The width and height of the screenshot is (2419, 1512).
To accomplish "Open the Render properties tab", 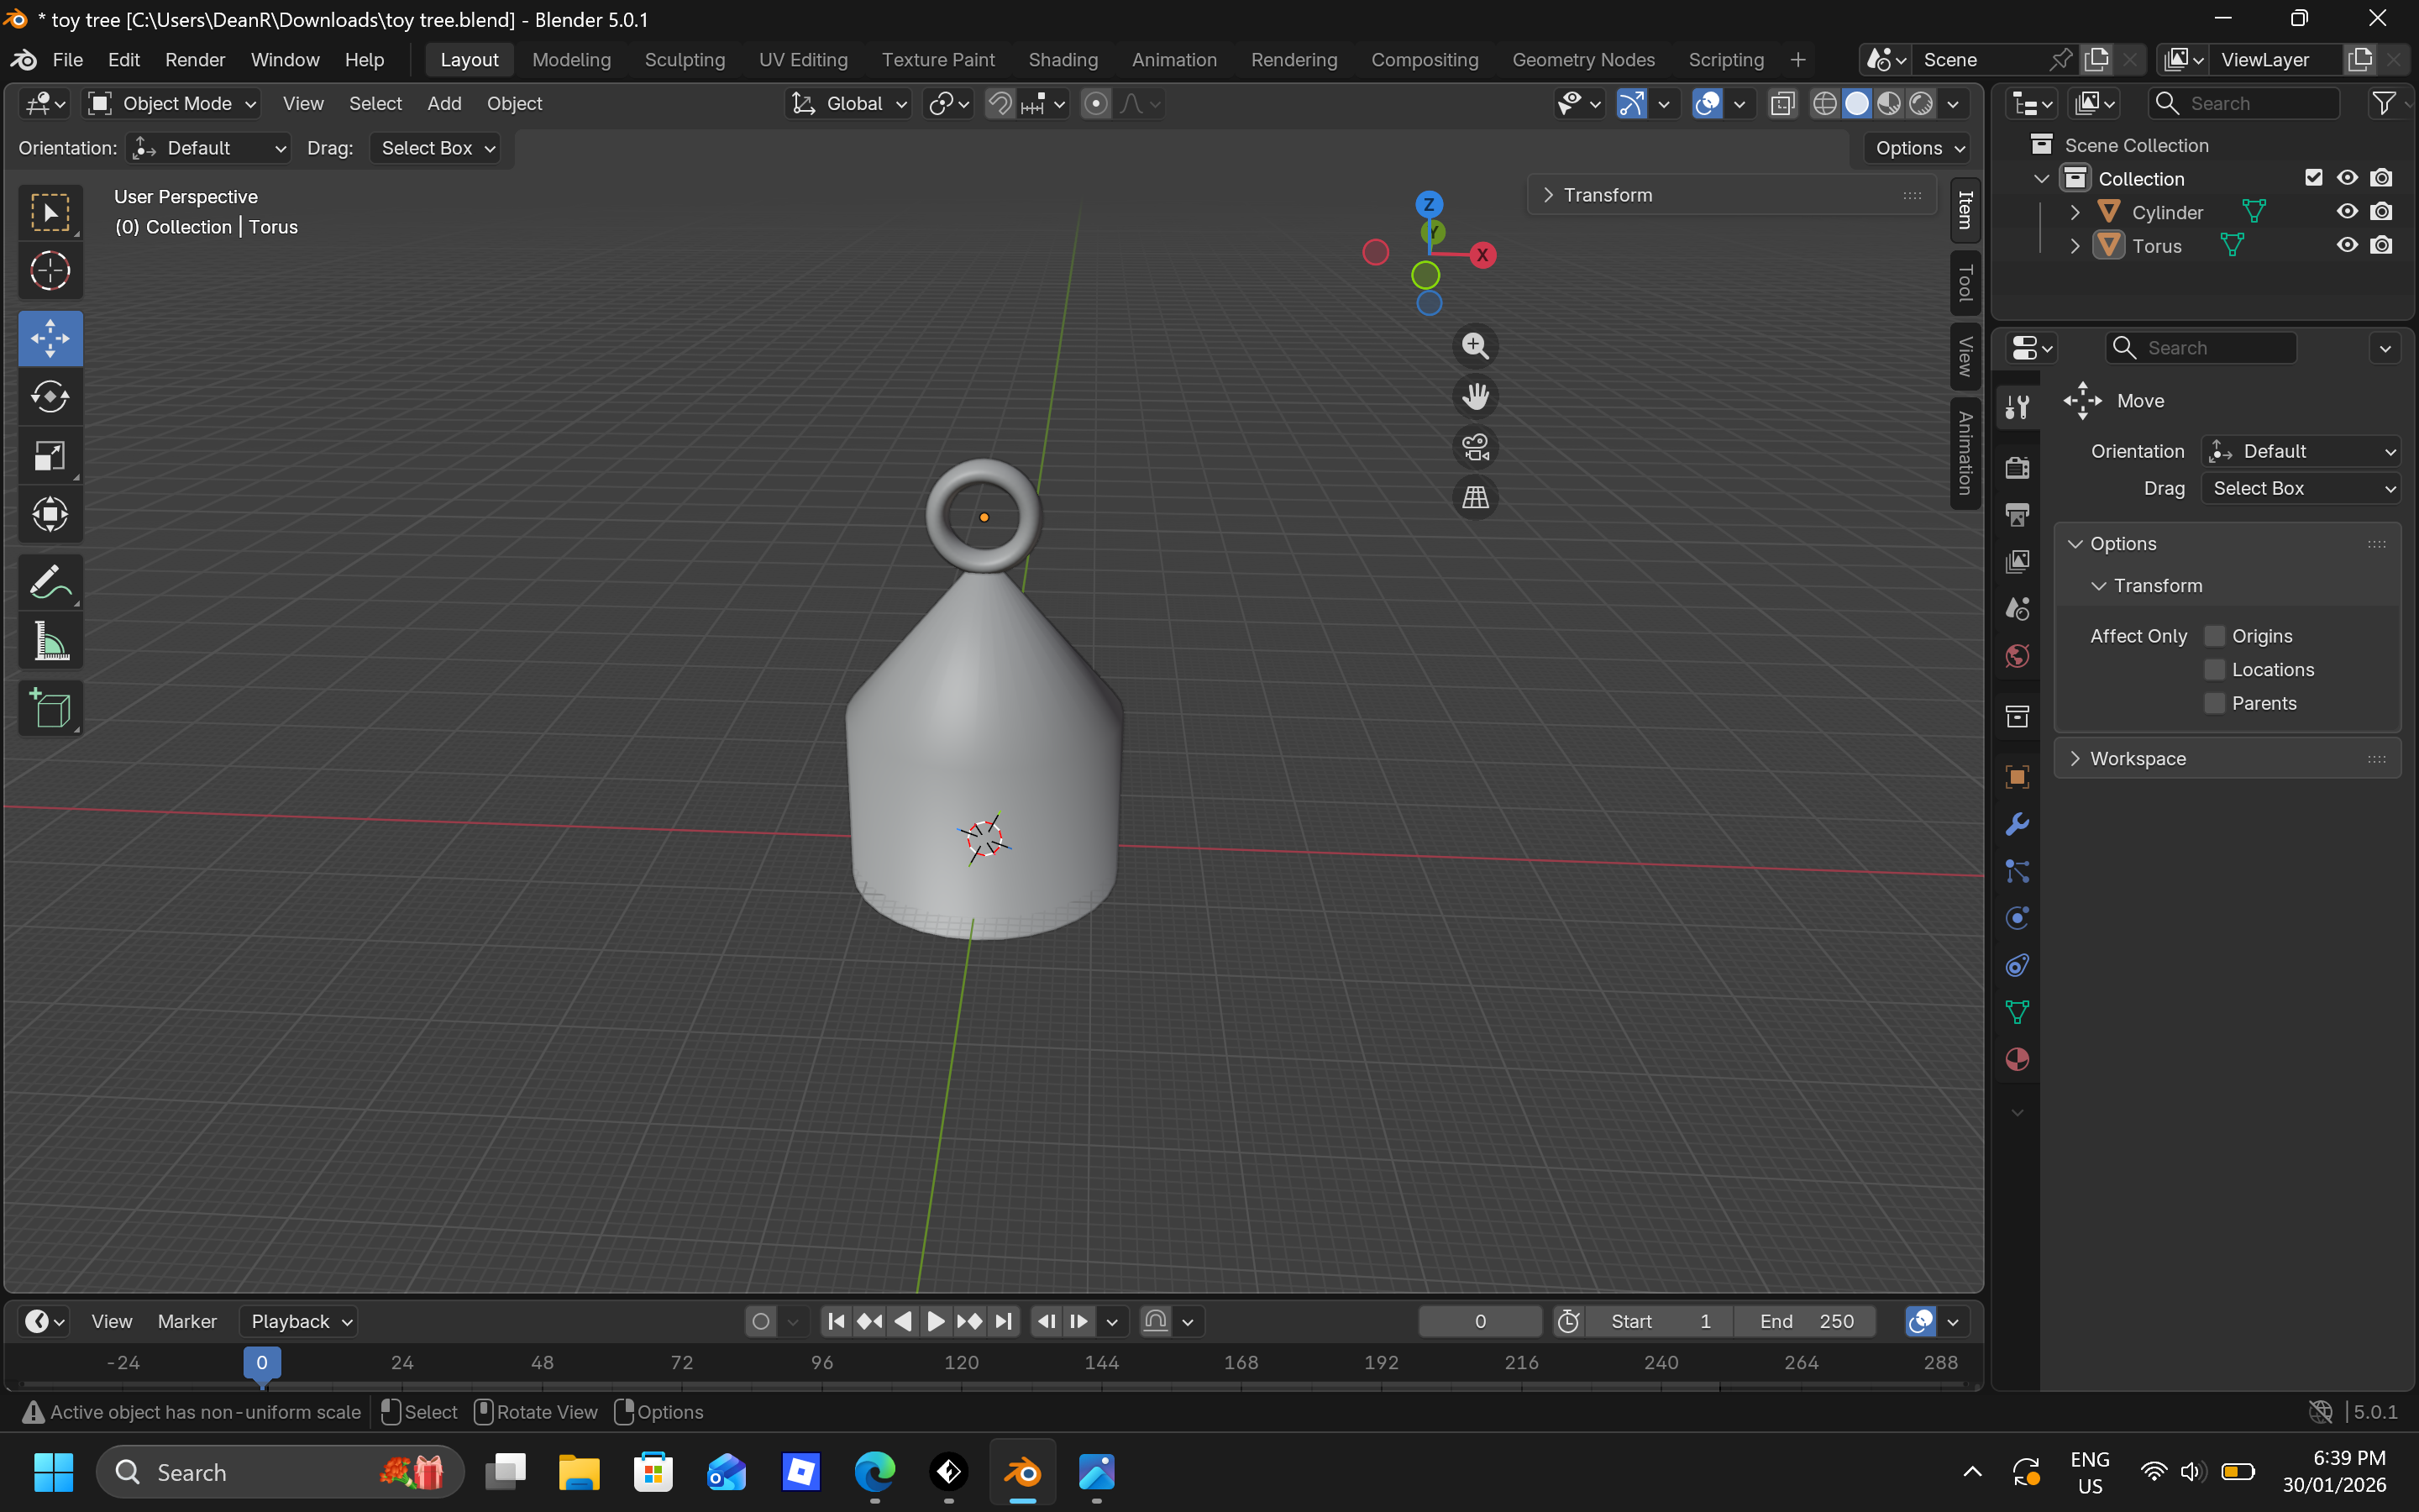I will [2018, 467].
